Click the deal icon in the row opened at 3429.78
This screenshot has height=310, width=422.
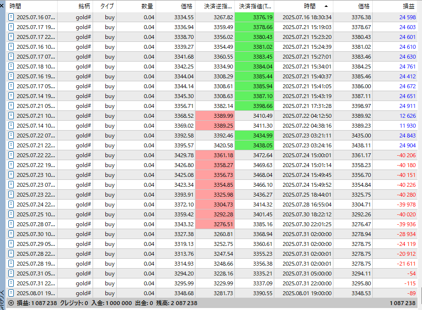[11, 155]
